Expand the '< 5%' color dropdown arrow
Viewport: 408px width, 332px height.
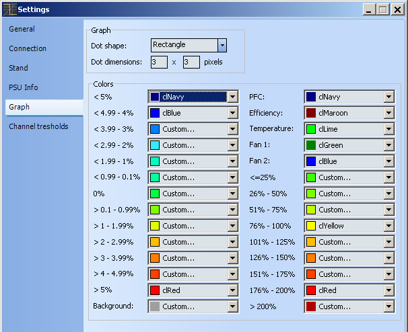[233, 97]
